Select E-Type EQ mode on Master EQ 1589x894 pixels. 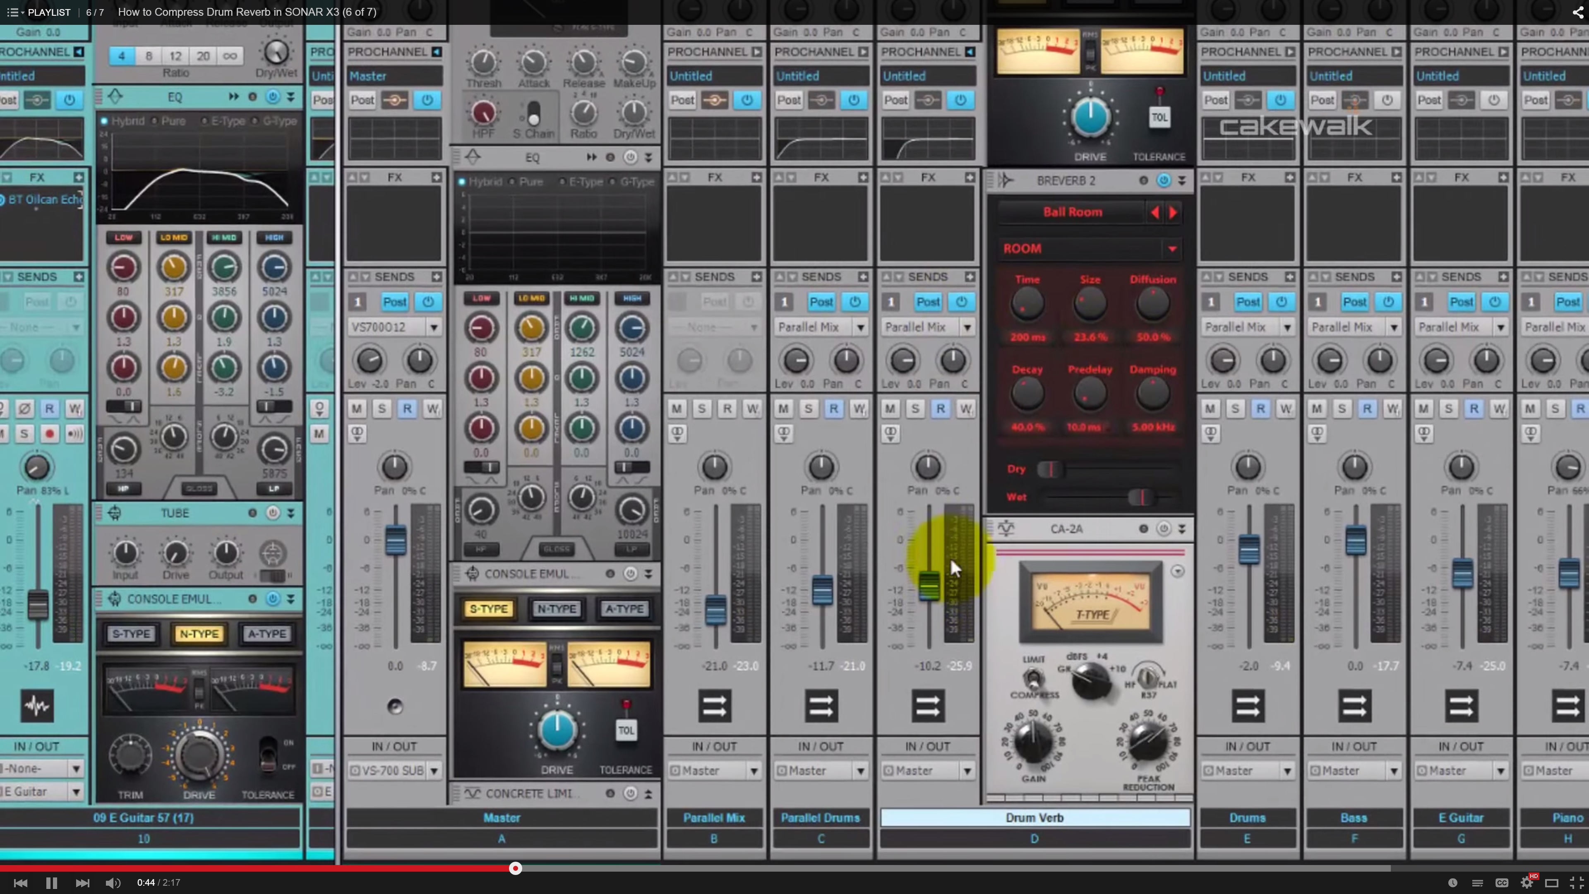[581, 182]
